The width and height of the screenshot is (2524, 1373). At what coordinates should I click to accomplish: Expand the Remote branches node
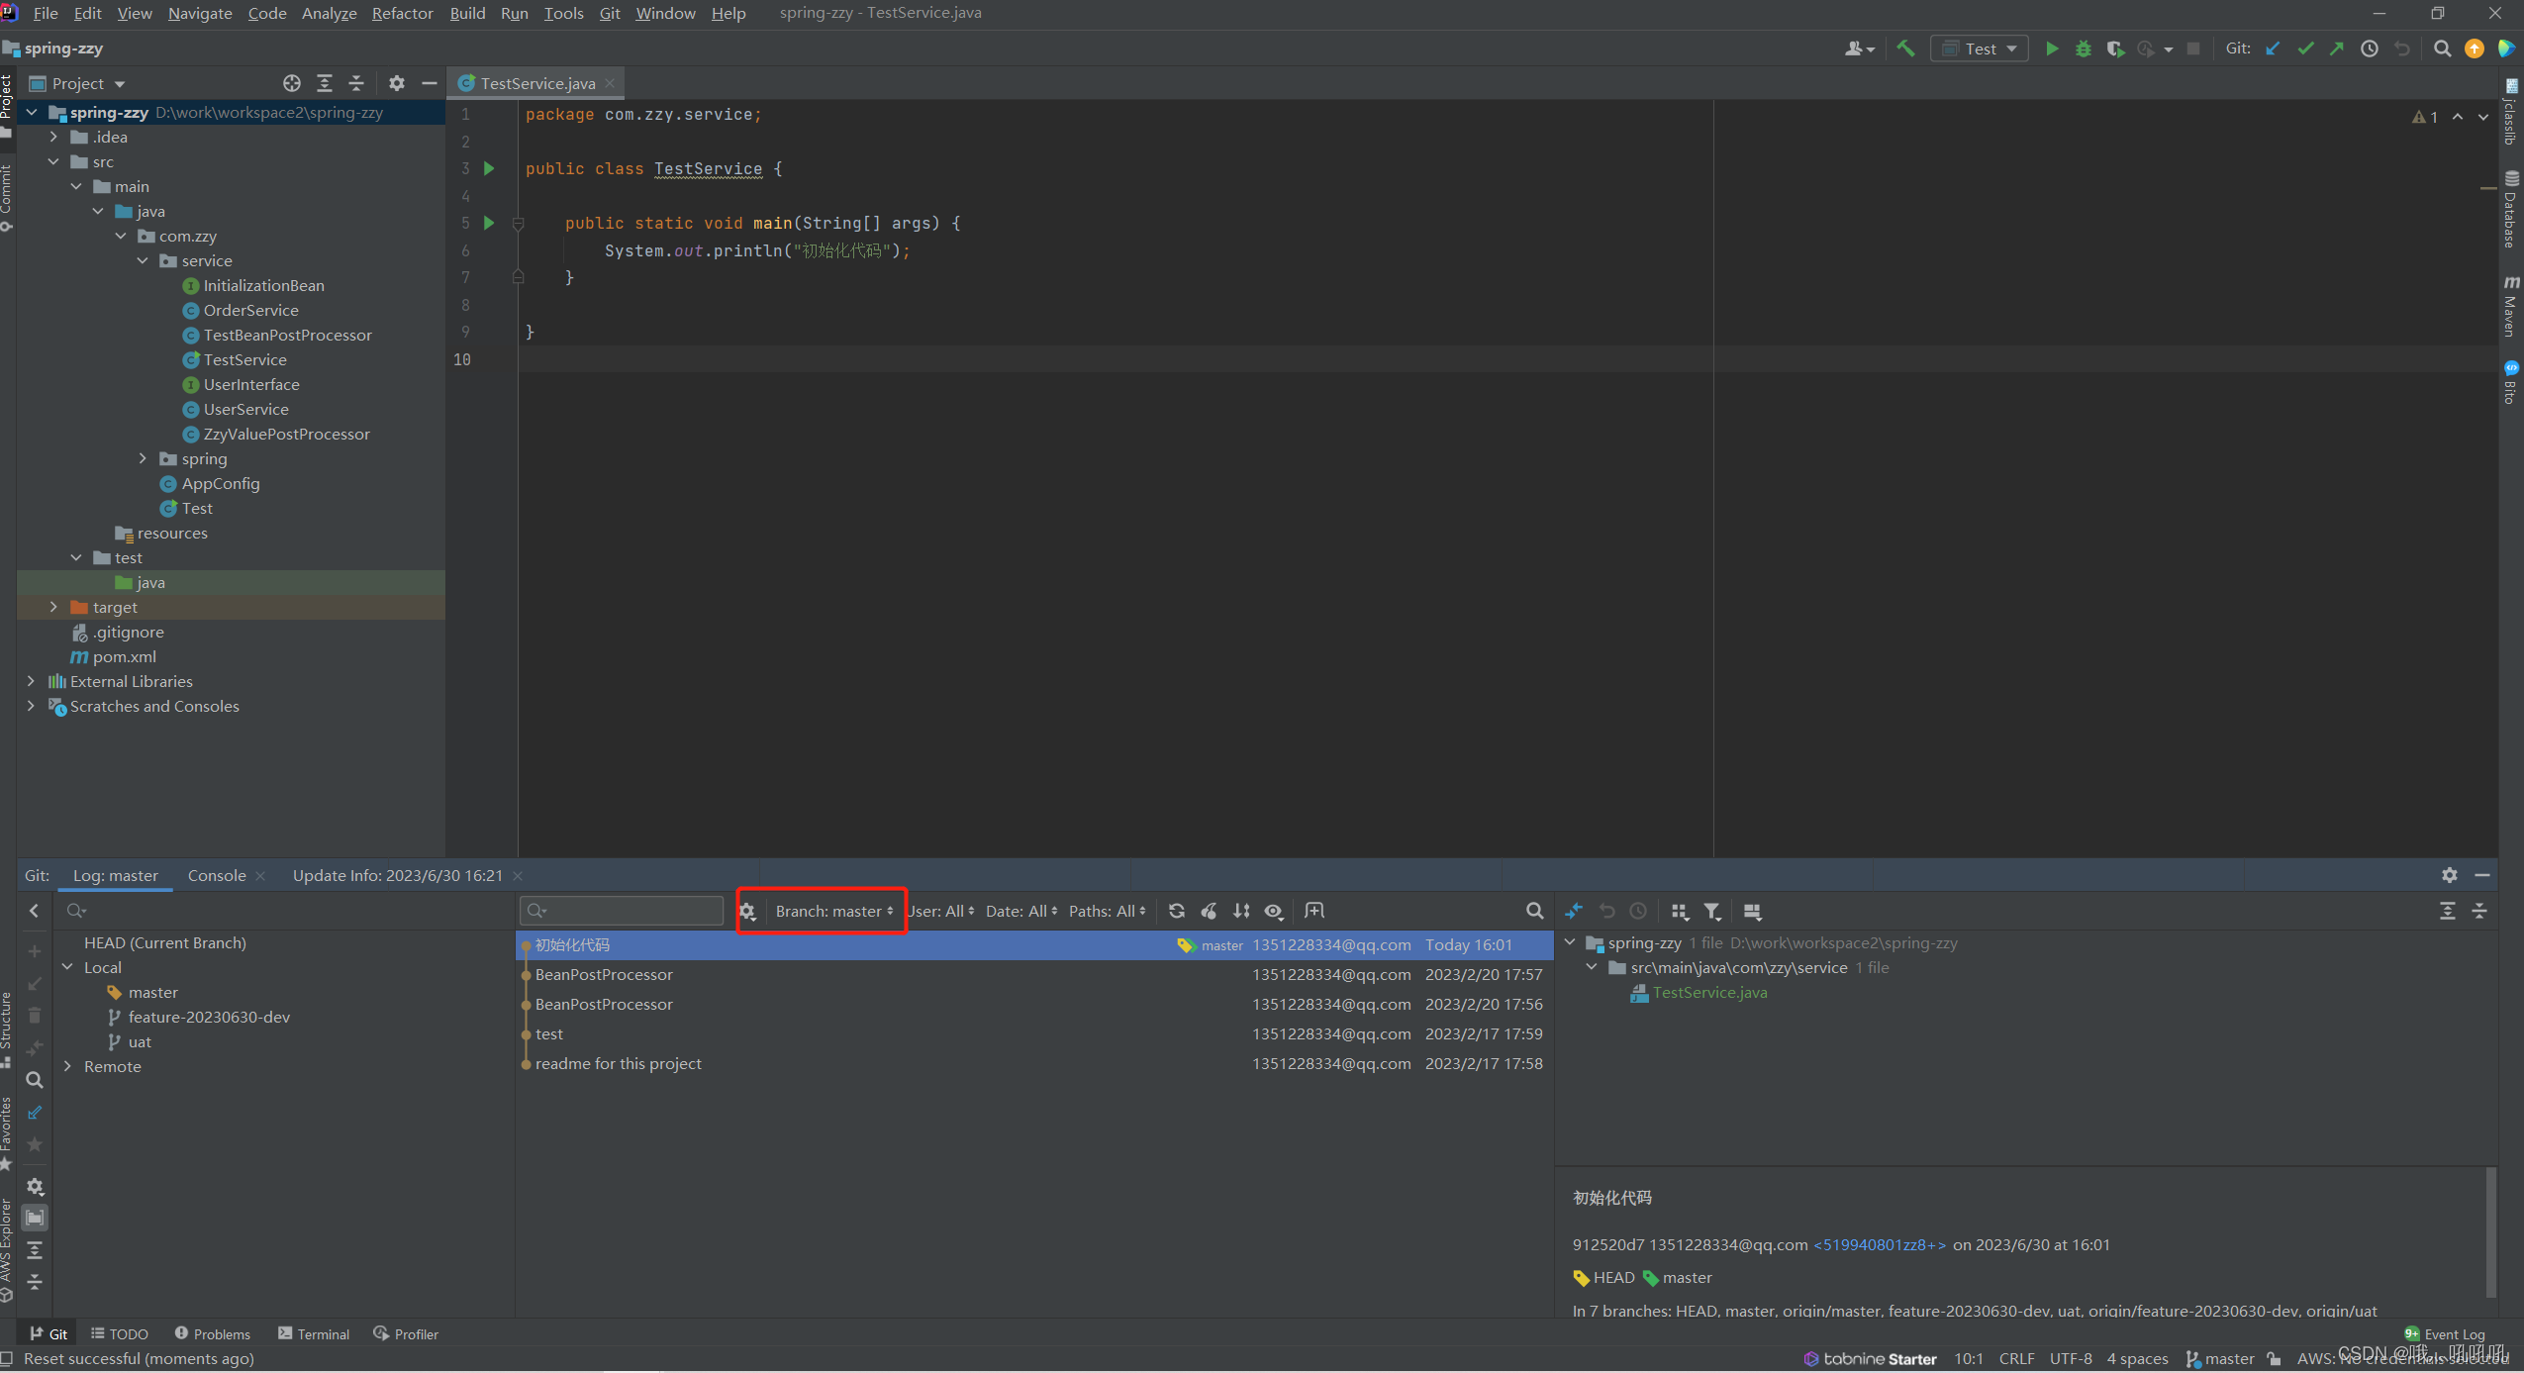coord(67,1066)
